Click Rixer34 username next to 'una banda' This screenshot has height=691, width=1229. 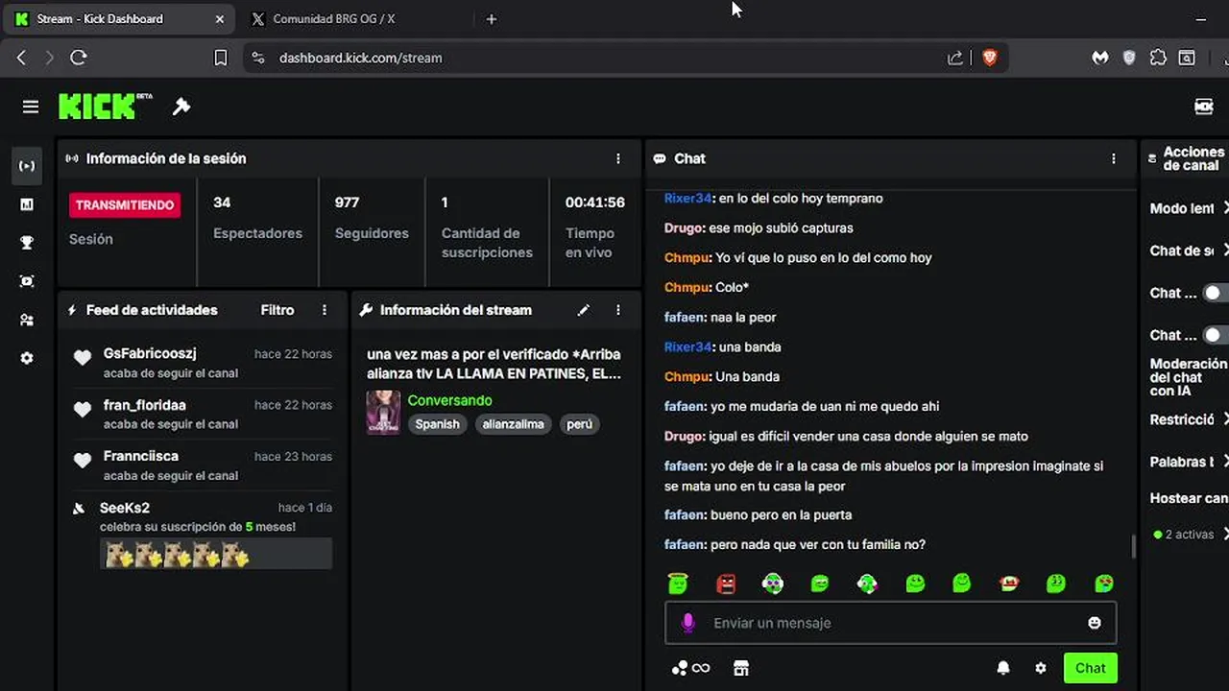coord(687,346)
